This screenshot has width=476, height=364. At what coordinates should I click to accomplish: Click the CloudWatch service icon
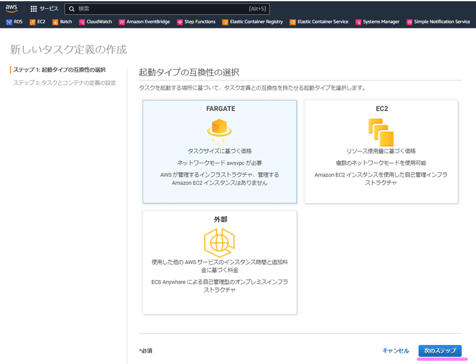[x=82, y=22]
